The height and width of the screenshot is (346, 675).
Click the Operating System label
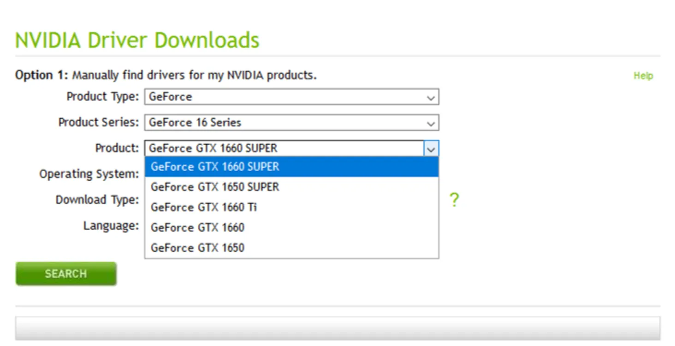89,174
